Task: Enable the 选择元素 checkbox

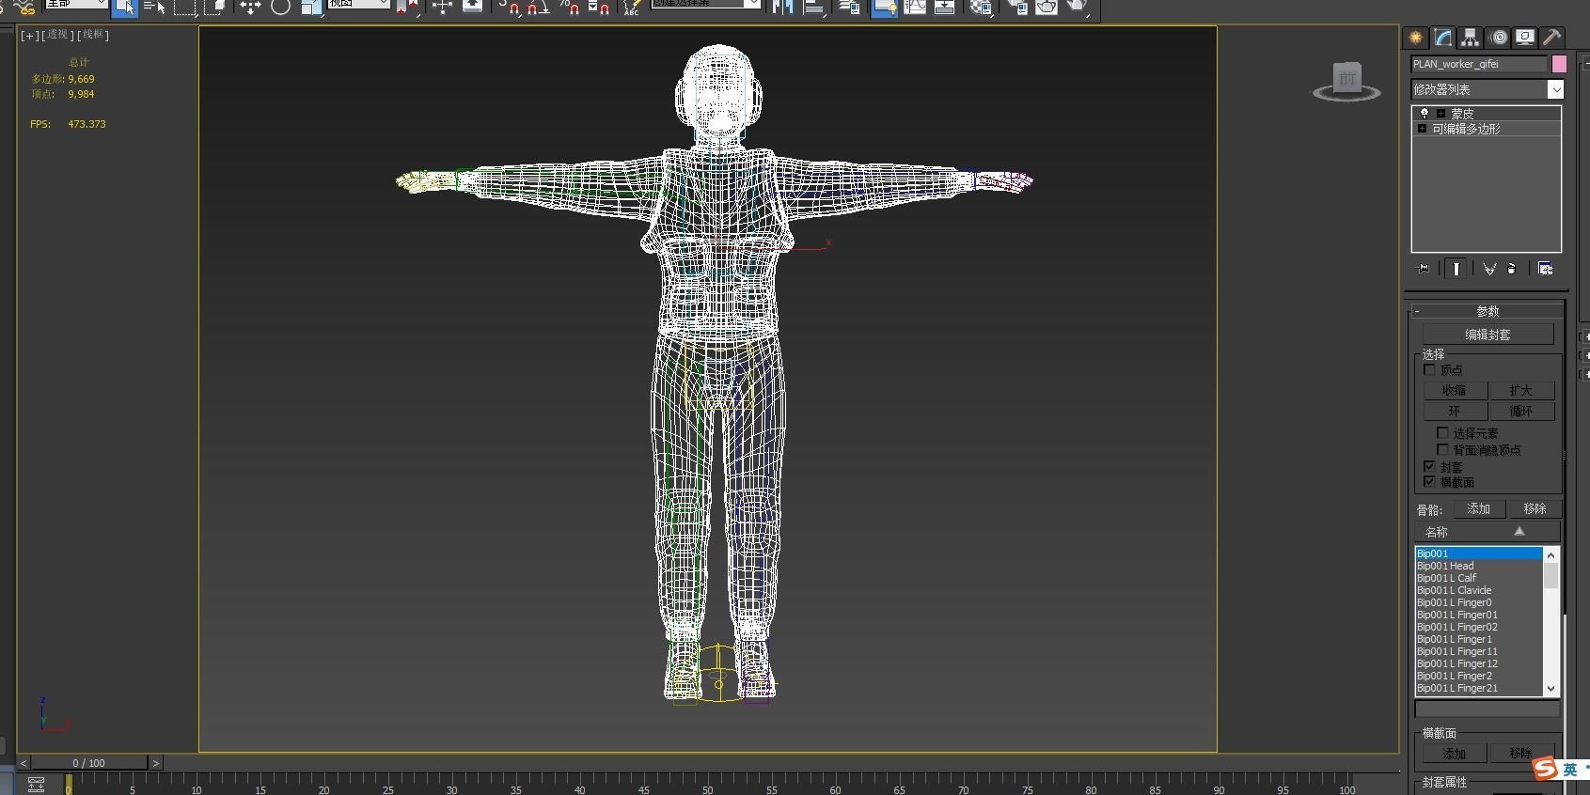Action: pyautogui.click(x=1442, y=433)
